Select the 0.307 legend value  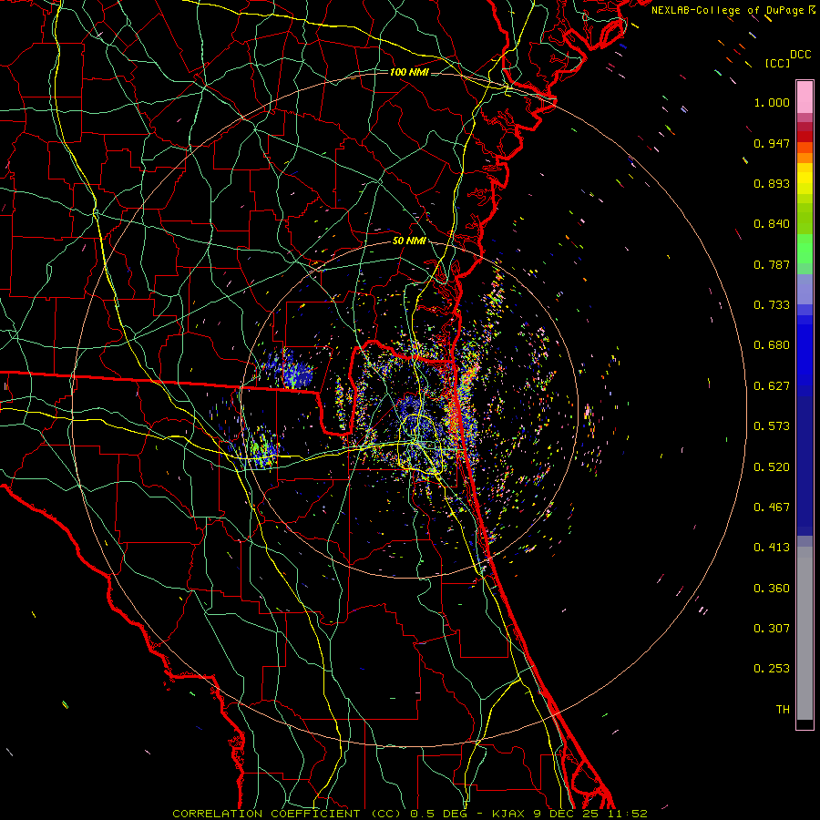click(x=772, y=629)
